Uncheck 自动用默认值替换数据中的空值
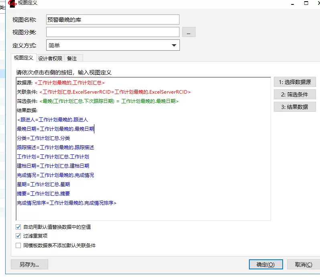The height and width of the screenshot is (277, 320). (18, 227)
